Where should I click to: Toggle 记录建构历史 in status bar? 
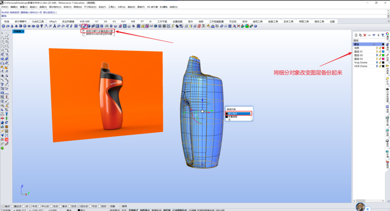click(179, 210)
